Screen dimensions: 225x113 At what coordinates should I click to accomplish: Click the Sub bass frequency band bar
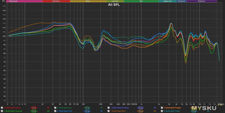click(x=56, y=1)
